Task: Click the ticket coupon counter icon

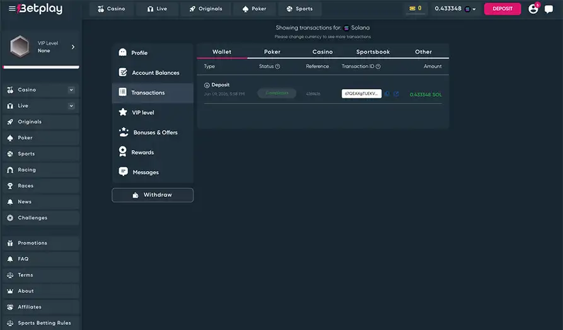Action: [412, 8]
